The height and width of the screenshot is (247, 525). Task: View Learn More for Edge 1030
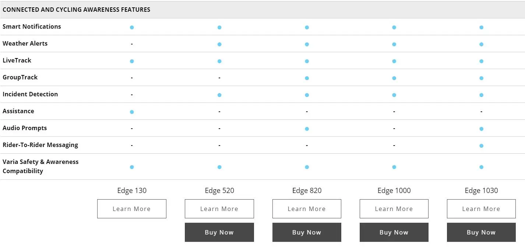point(481,209)
